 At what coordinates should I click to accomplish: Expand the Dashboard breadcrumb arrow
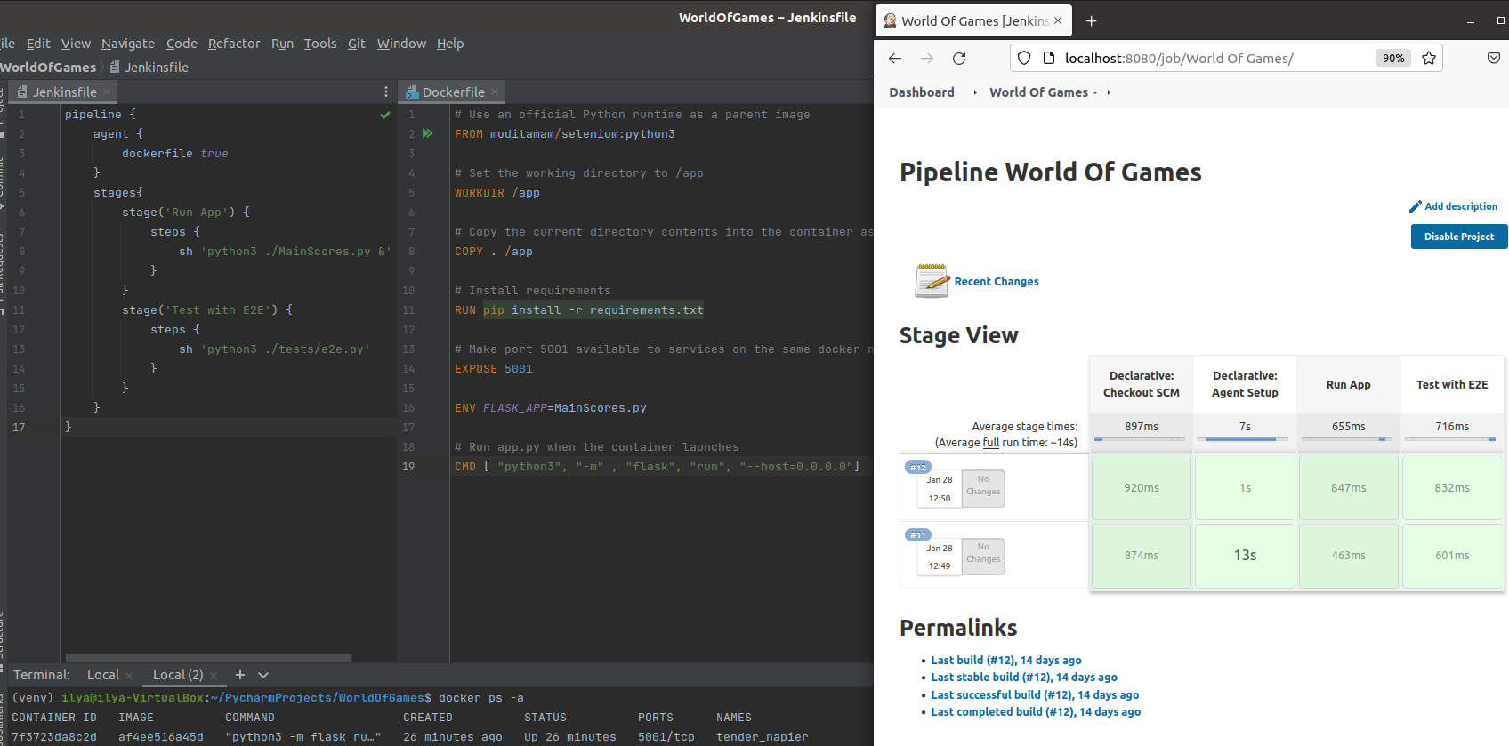pos(975,92)
